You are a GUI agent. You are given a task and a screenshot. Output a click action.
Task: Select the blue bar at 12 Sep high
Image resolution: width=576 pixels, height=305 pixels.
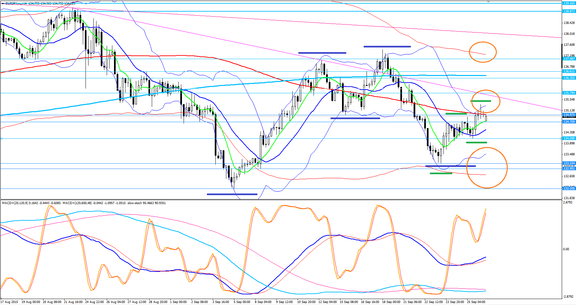pos(322,53)
